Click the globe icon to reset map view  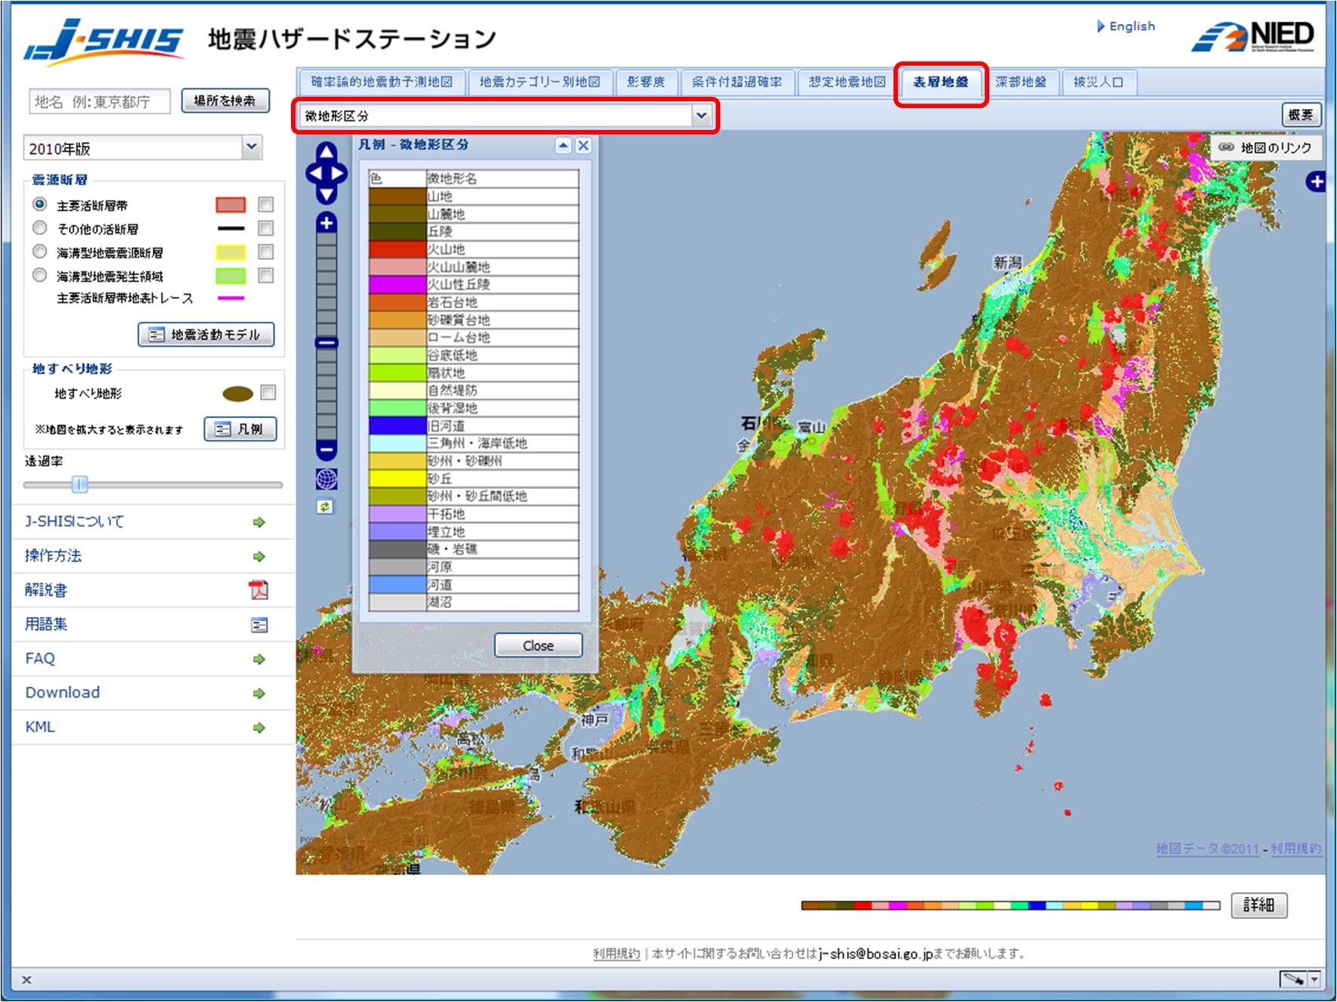326,478
